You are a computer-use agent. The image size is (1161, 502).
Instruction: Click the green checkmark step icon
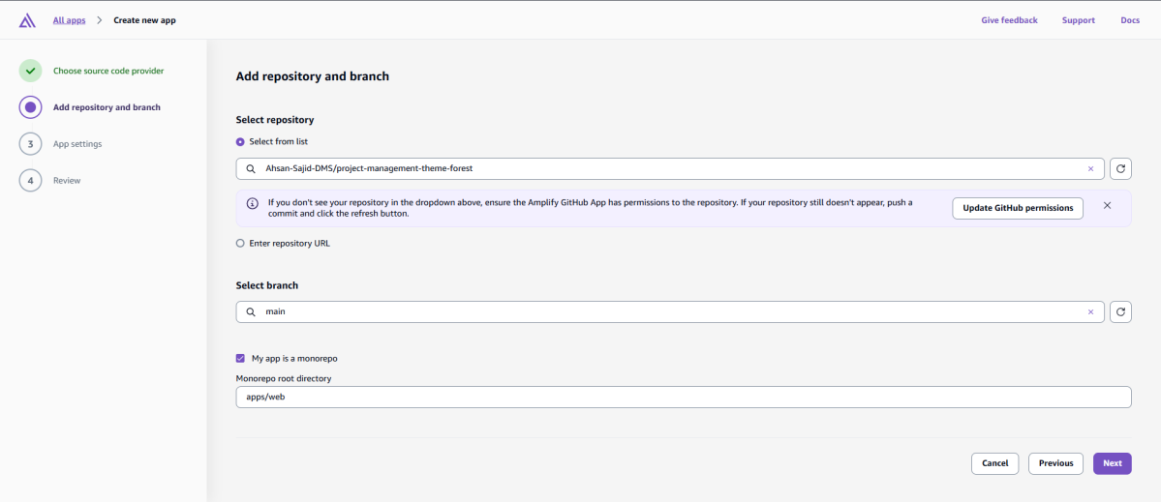coord(30,71)
